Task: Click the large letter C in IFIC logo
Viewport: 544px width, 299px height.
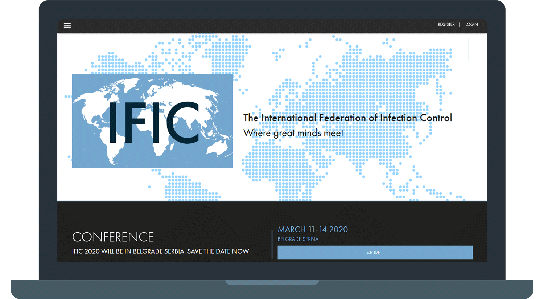Action: [x=183, y=123]
